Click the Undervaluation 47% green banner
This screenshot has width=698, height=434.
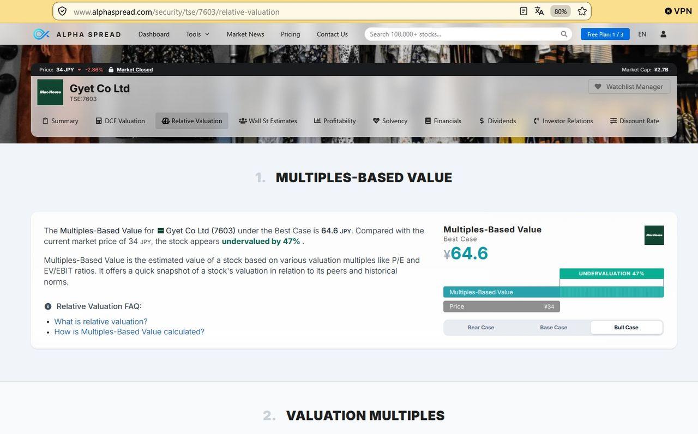(x=611, y=274)
